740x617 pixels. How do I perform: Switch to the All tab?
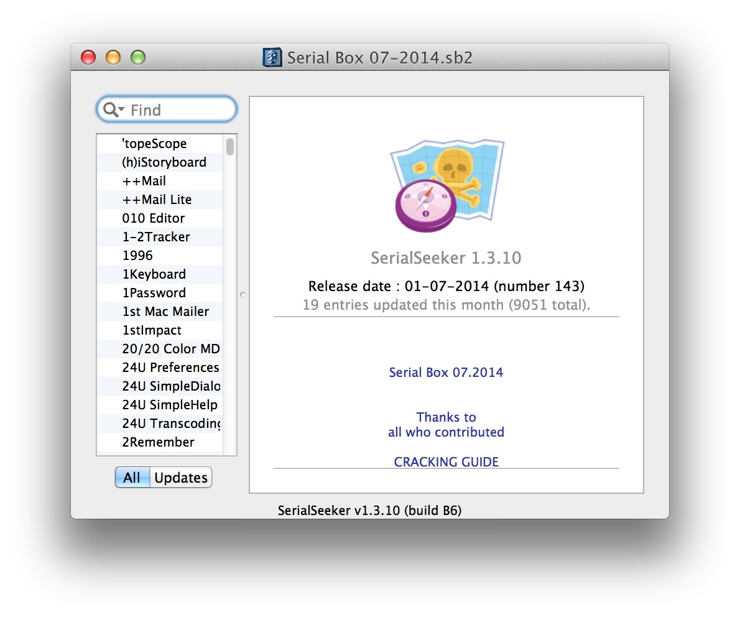[x=132, y=477]
